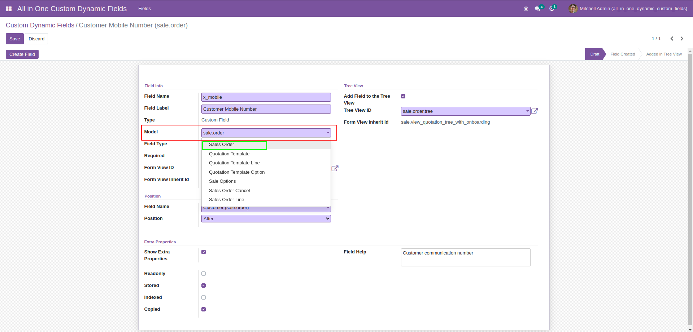The image size is (693, 332).
Task: Go to previous record arrow
Action: tap(672, 39)
